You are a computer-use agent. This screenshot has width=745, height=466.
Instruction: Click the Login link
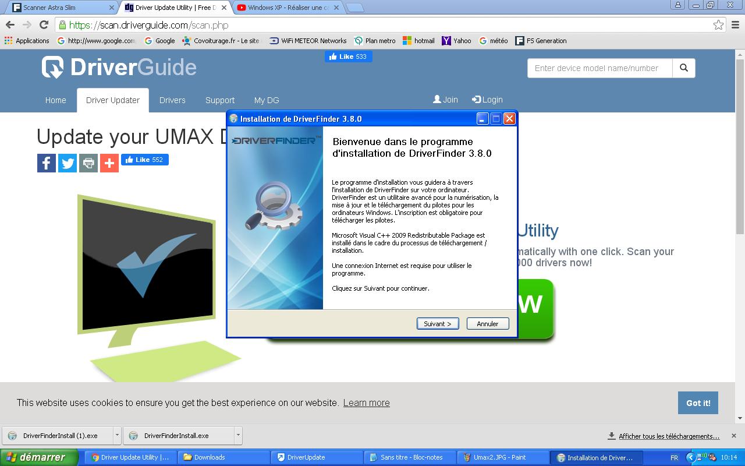pos(487,100)
